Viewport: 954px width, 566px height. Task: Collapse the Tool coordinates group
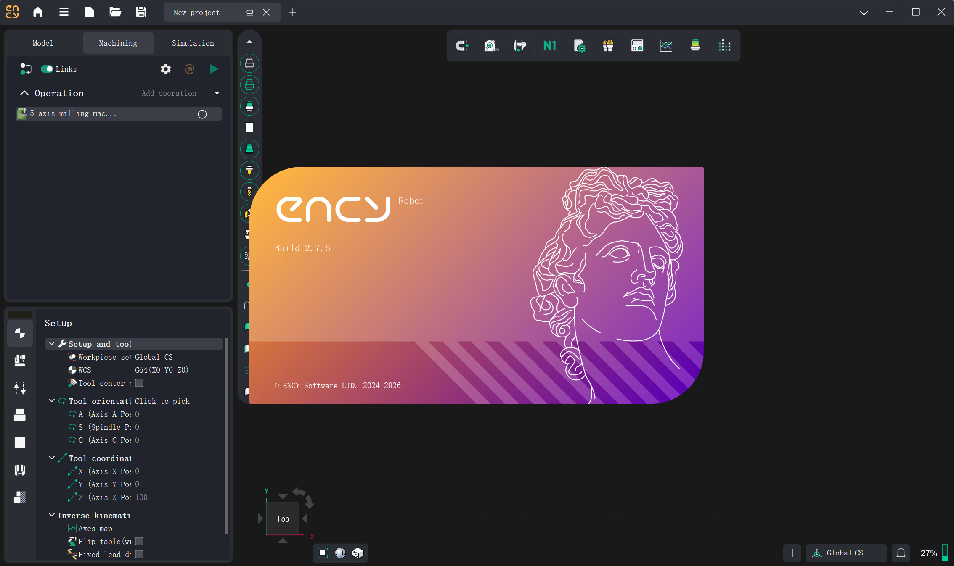pyautogui.click(x=52, y=458)
